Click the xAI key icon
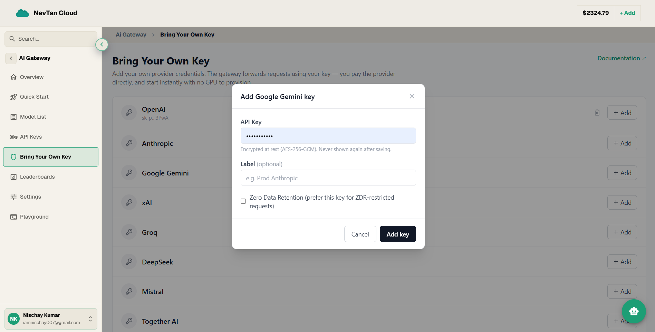The width and height of the screenshot is (655, 332). (x=129, y=202)
